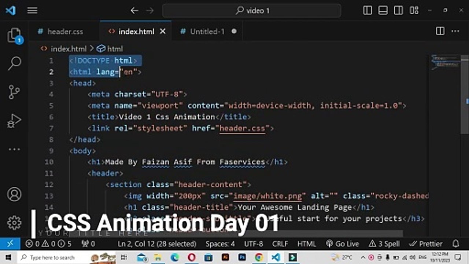Open the Explorer view in activity bar

[14, 36]
